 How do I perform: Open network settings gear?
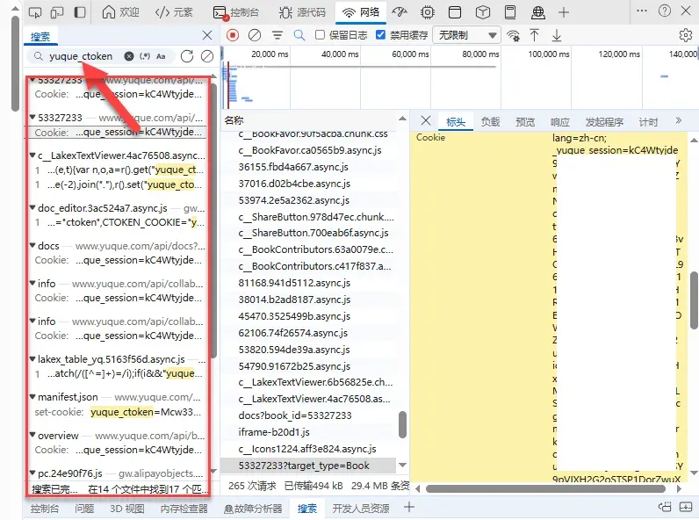click(686, 35)
